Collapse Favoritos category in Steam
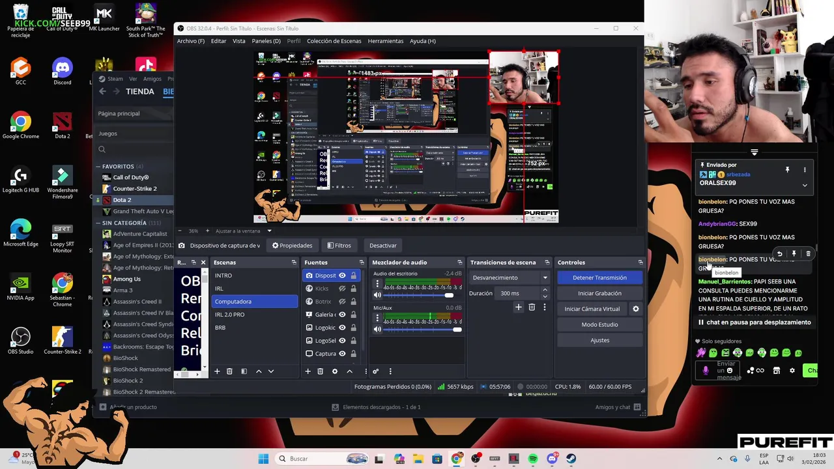The height and width of the screenshot is (469, 834). 98,167
